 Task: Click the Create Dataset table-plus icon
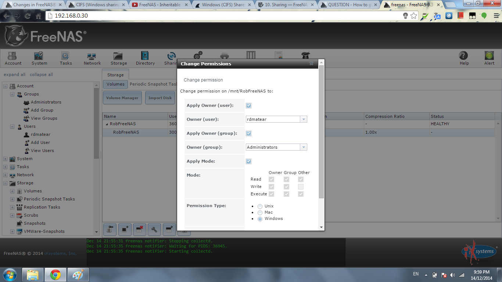point(169,229)
